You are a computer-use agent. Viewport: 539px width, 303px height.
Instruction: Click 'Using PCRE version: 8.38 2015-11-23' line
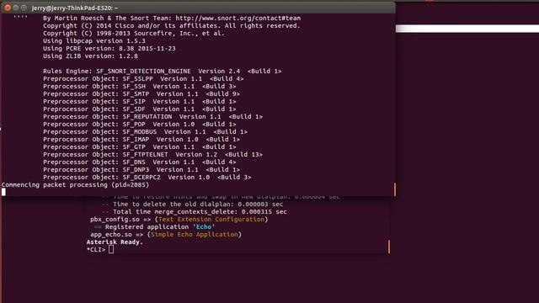(109, 49)
